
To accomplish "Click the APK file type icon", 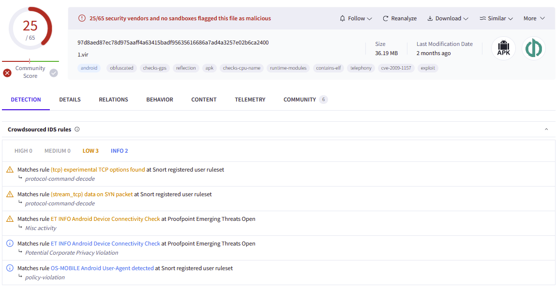I will coord(503,48).
